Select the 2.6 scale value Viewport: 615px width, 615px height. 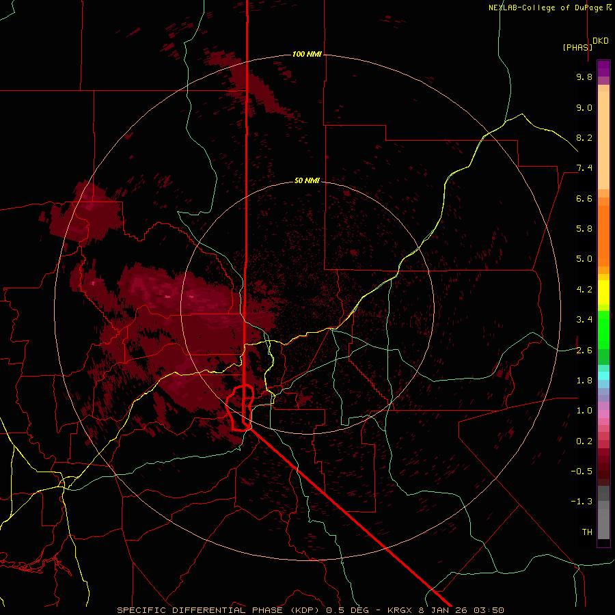tap(584, 351)
